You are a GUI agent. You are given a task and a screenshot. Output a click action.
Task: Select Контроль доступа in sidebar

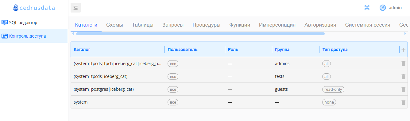(x=34, y=36)
